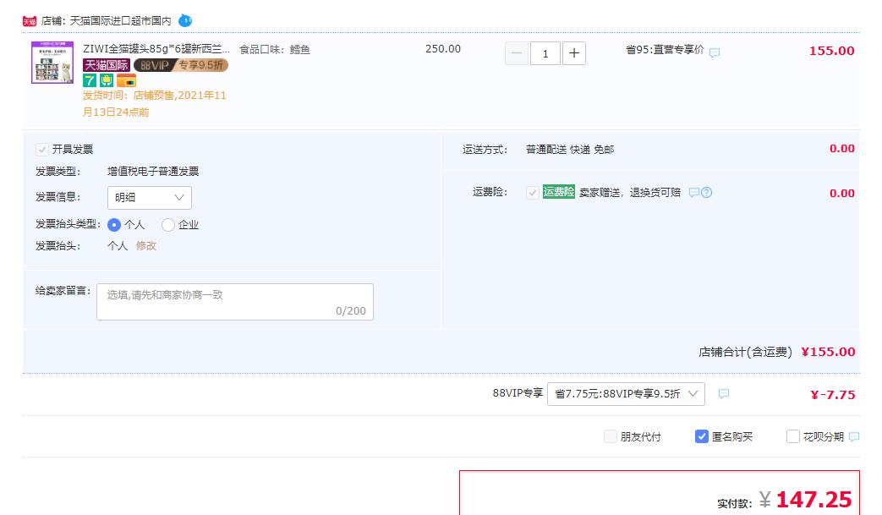Click the 88VIP 9.5折 discount badge
882x515 pixels.
pos(180,65)
